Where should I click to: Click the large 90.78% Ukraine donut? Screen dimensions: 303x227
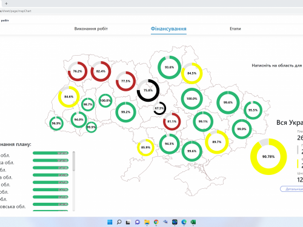[x=268, y=157]
